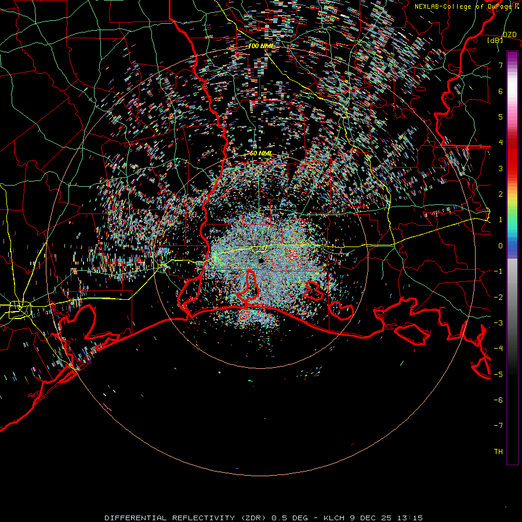Screen dimensions: 522x522
Task: Click the black radar site dot at map center
Action: coord(261,260)
